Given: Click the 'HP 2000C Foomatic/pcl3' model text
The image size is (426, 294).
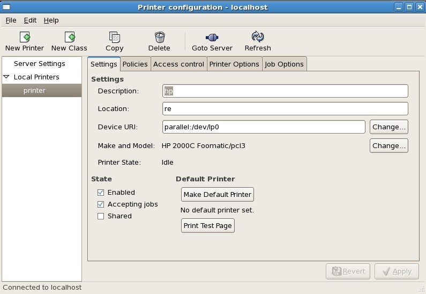Looking at the screenshot, I should pyautogui.click(x=204, y=146).
